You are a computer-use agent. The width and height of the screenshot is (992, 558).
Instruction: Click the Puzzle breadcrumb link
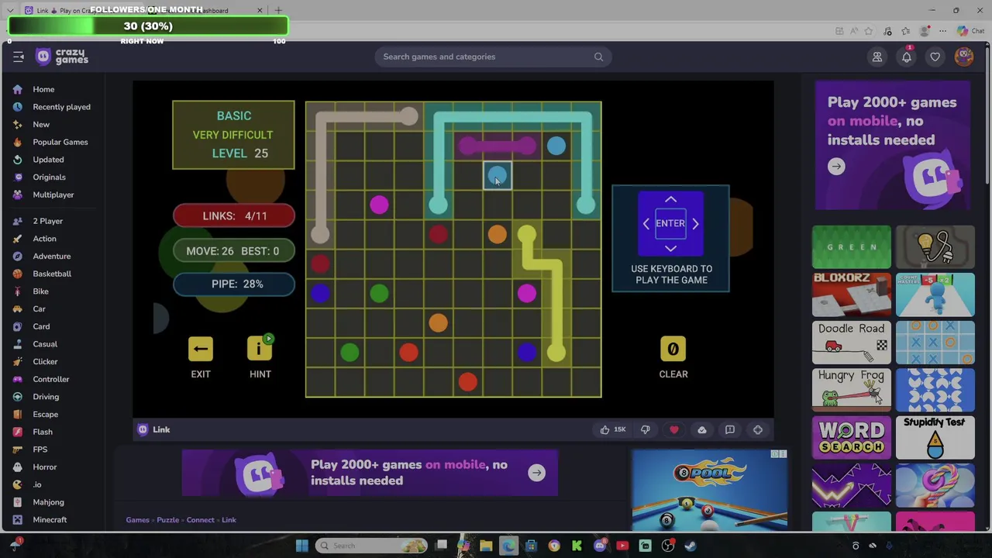point(167,520)
